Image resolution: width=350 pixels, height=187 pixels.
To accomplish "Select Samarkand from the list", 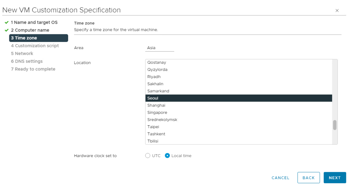I will coord(158,91).
